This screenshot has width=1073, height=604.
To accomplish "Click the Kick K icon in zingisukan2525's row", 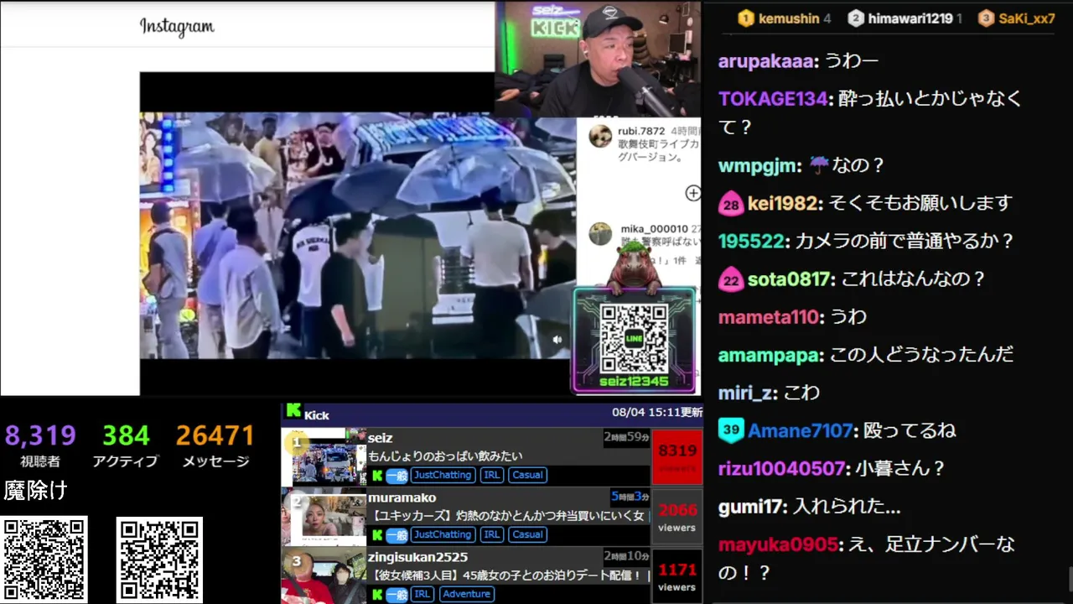I will [x=377, y=595].
